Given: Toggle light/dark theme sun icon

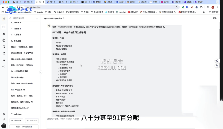Looking at the screenshot, I should [x=4, y=119].
